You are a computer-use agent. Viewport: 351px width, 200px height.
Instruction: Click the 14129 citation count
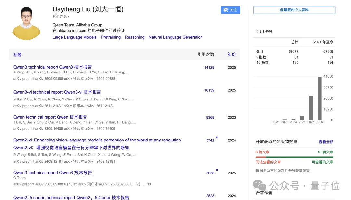click(x=209, y=67)
